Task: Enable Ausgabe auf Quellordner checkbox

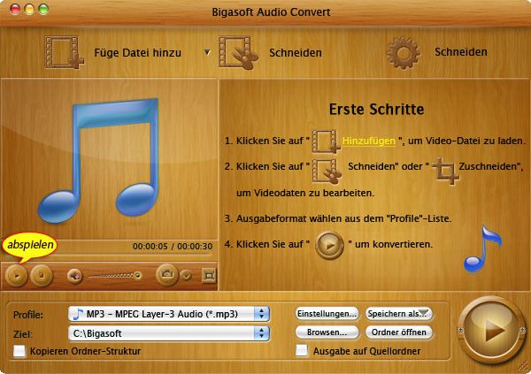Action: (302, 351)
